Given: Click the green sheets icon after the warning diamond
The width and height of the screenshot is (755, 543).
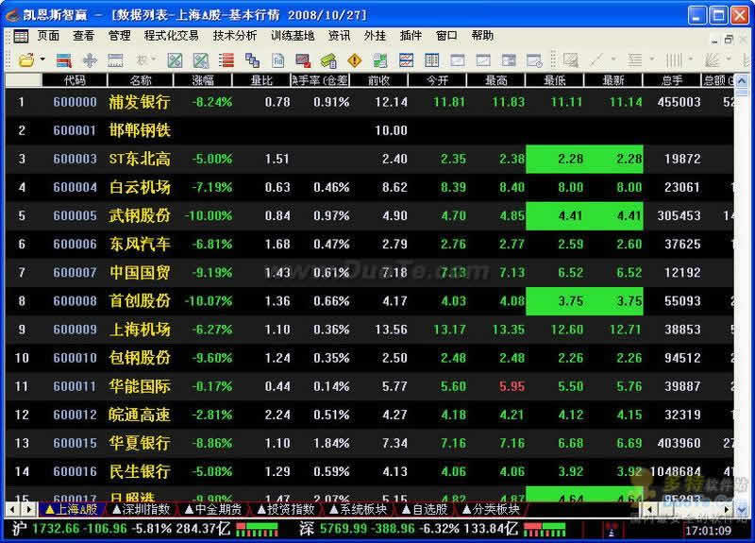Looking at the screenshot, I should point(380,60).
